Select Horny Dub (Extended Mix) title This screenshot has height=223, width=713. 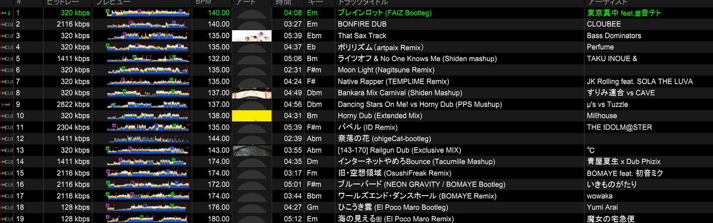click(x=379, y=116)
